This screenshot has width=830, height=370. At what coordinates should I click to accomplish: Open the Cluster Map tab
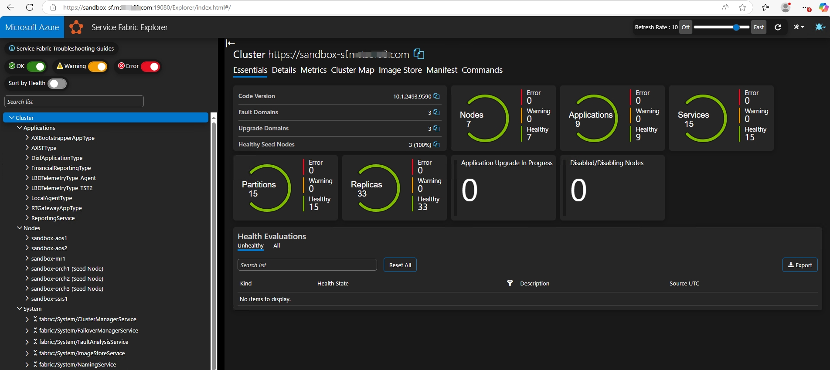tap(353, 70)
